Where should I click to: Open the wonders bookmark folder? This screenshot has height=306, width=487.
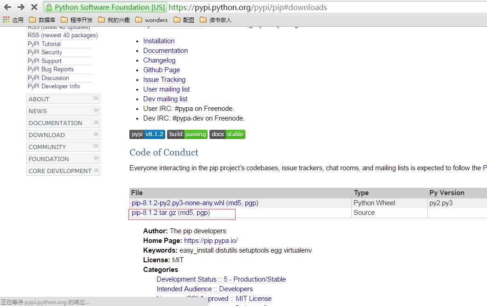pyautogui.click(x=151, y=20)
